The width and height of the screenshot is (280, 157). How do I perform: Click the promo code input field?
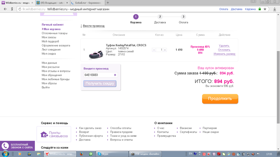pyautogui.click(x=98, y=75)
